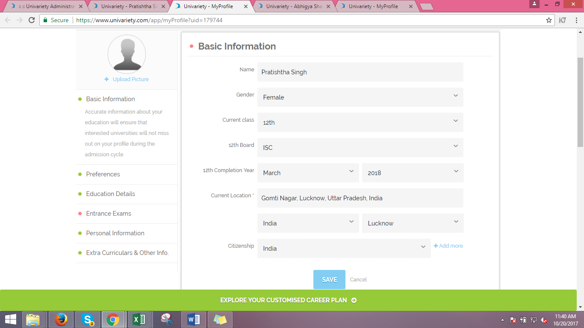The image size is (584, 328).
Task: Open the Basic Information section
Action: coord(110,99)
